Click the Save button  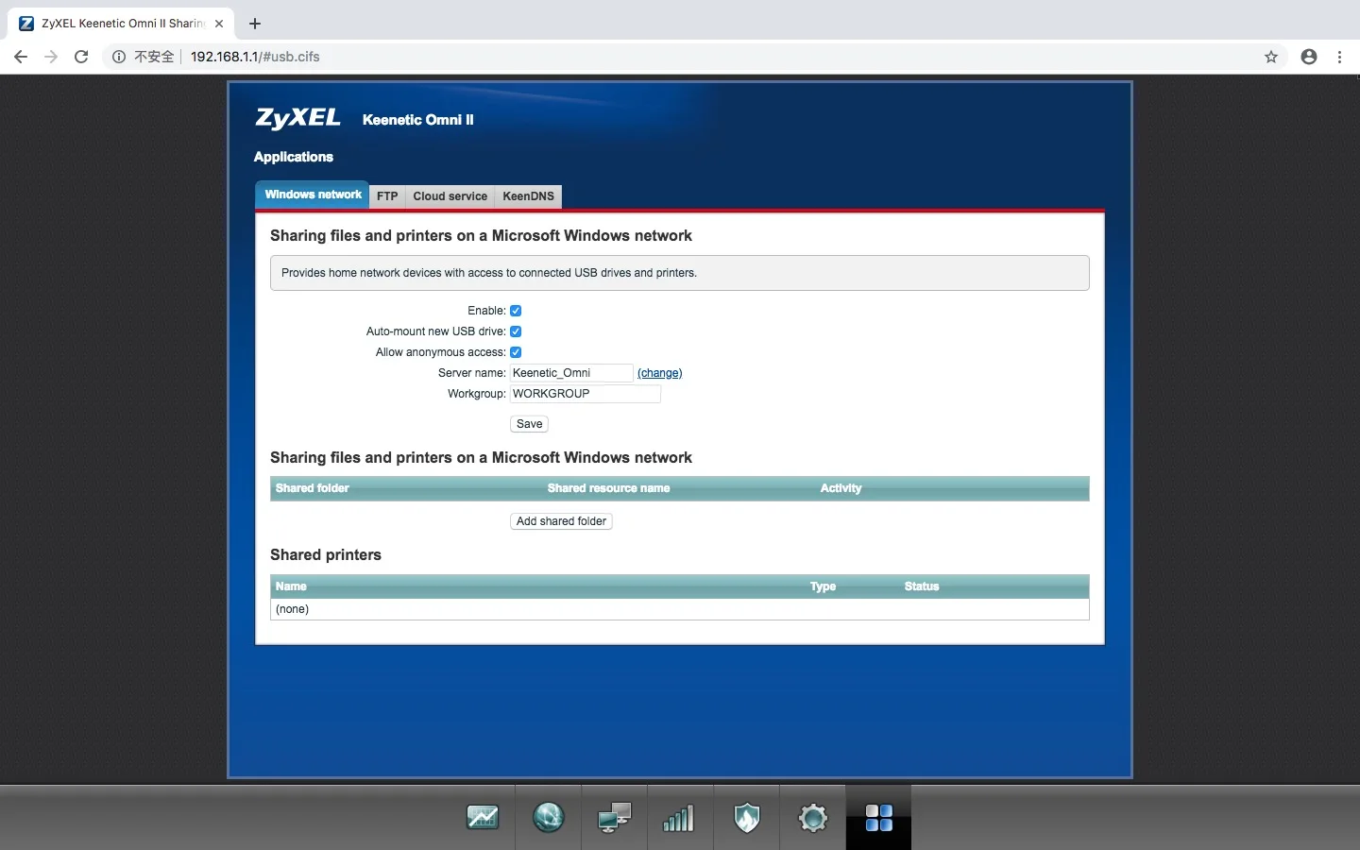coord(529,424)
